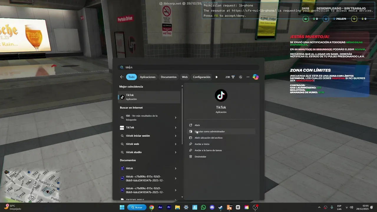Open Adobe After Effects from the taskbar

click(x=160, y=207)
